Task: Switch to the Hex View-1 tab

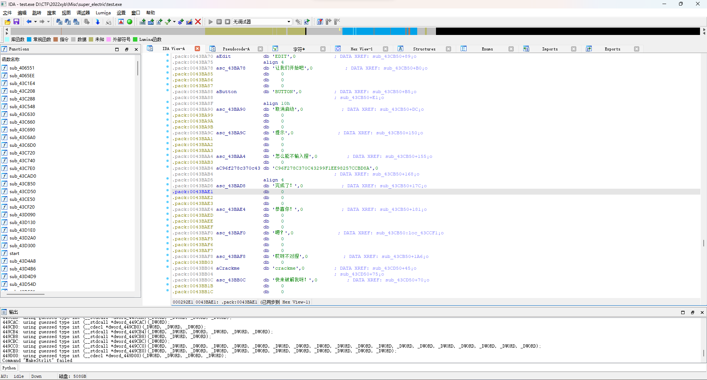Action: pos(361,49)
